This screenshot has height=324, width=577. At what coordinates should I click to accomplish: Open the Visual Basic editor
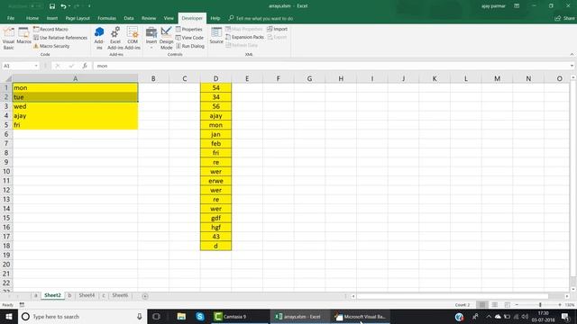tap(8, 38)
